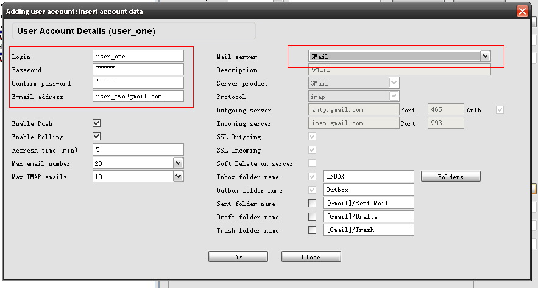
Task: Click the Login input field
Action: (138, 56)
